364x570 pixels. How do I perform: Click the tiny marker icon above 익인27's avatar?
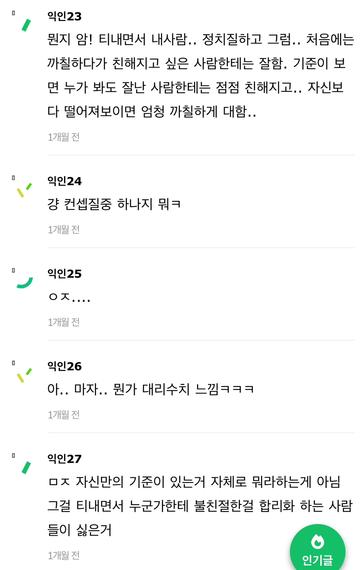(14, 456)
